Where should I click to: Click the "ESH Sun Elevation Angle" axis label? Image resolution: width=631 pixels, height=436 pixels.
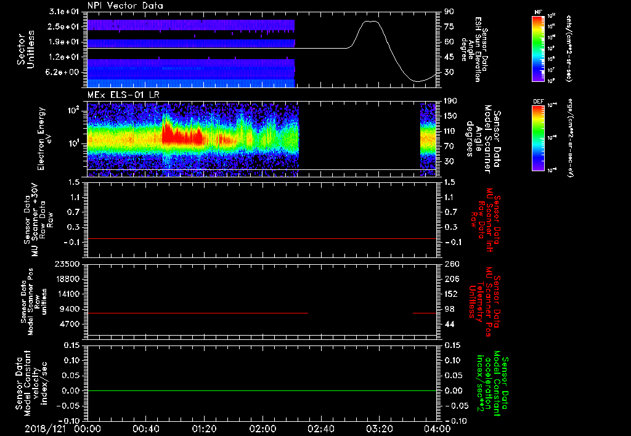tap(475, 49)
